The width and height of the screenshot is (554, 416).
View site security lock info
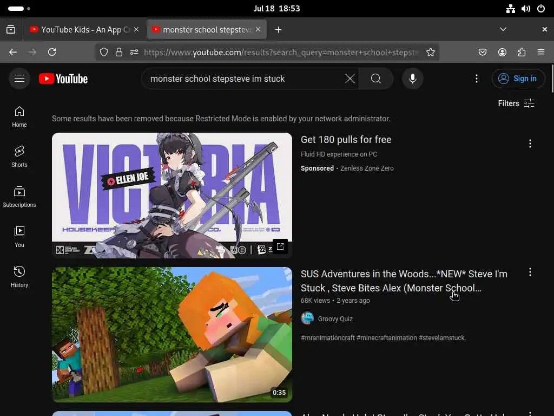[x=118, y=53]
